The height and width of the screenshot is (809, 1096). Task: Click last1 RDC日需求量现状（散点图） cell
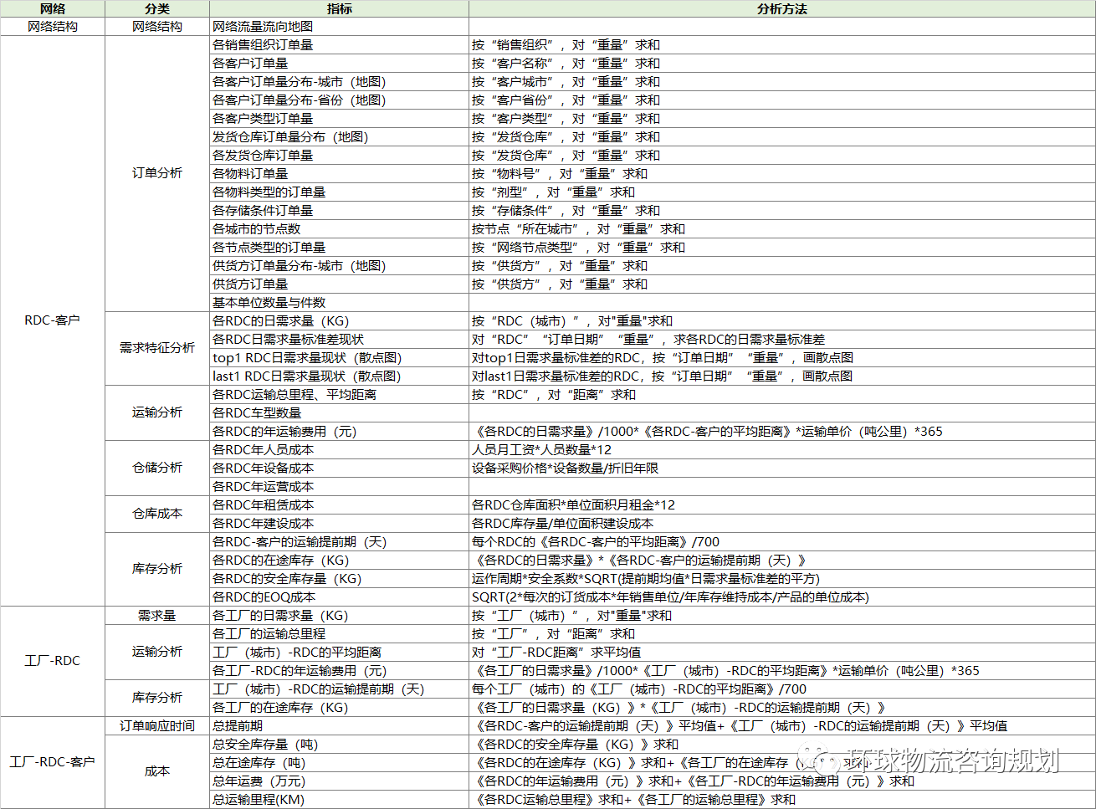(339, 376)
